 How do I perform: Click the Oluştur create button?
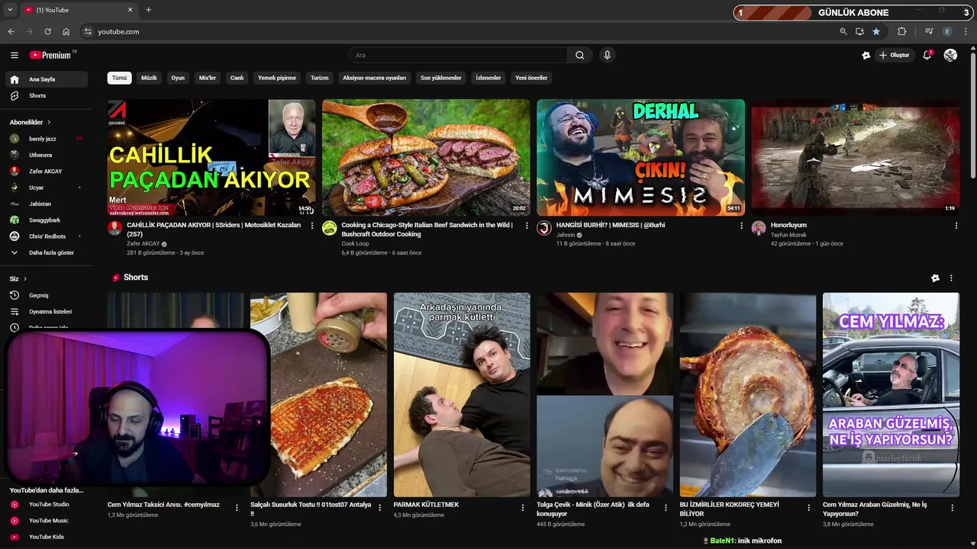click(x=895, y=55)
